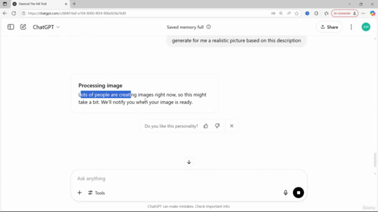Click the Processing image heading
Image resolution: width=378 pixels, height=212 pixels.
pos(100,85)
